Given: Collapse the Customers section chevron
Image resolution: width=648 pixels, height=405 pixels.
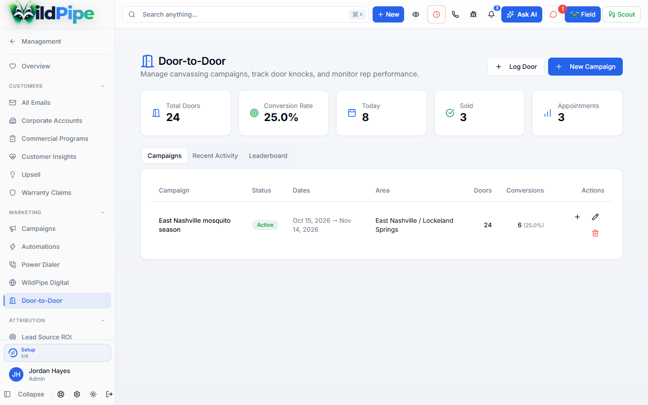Looking at the screenshot, I should [103, 86].
